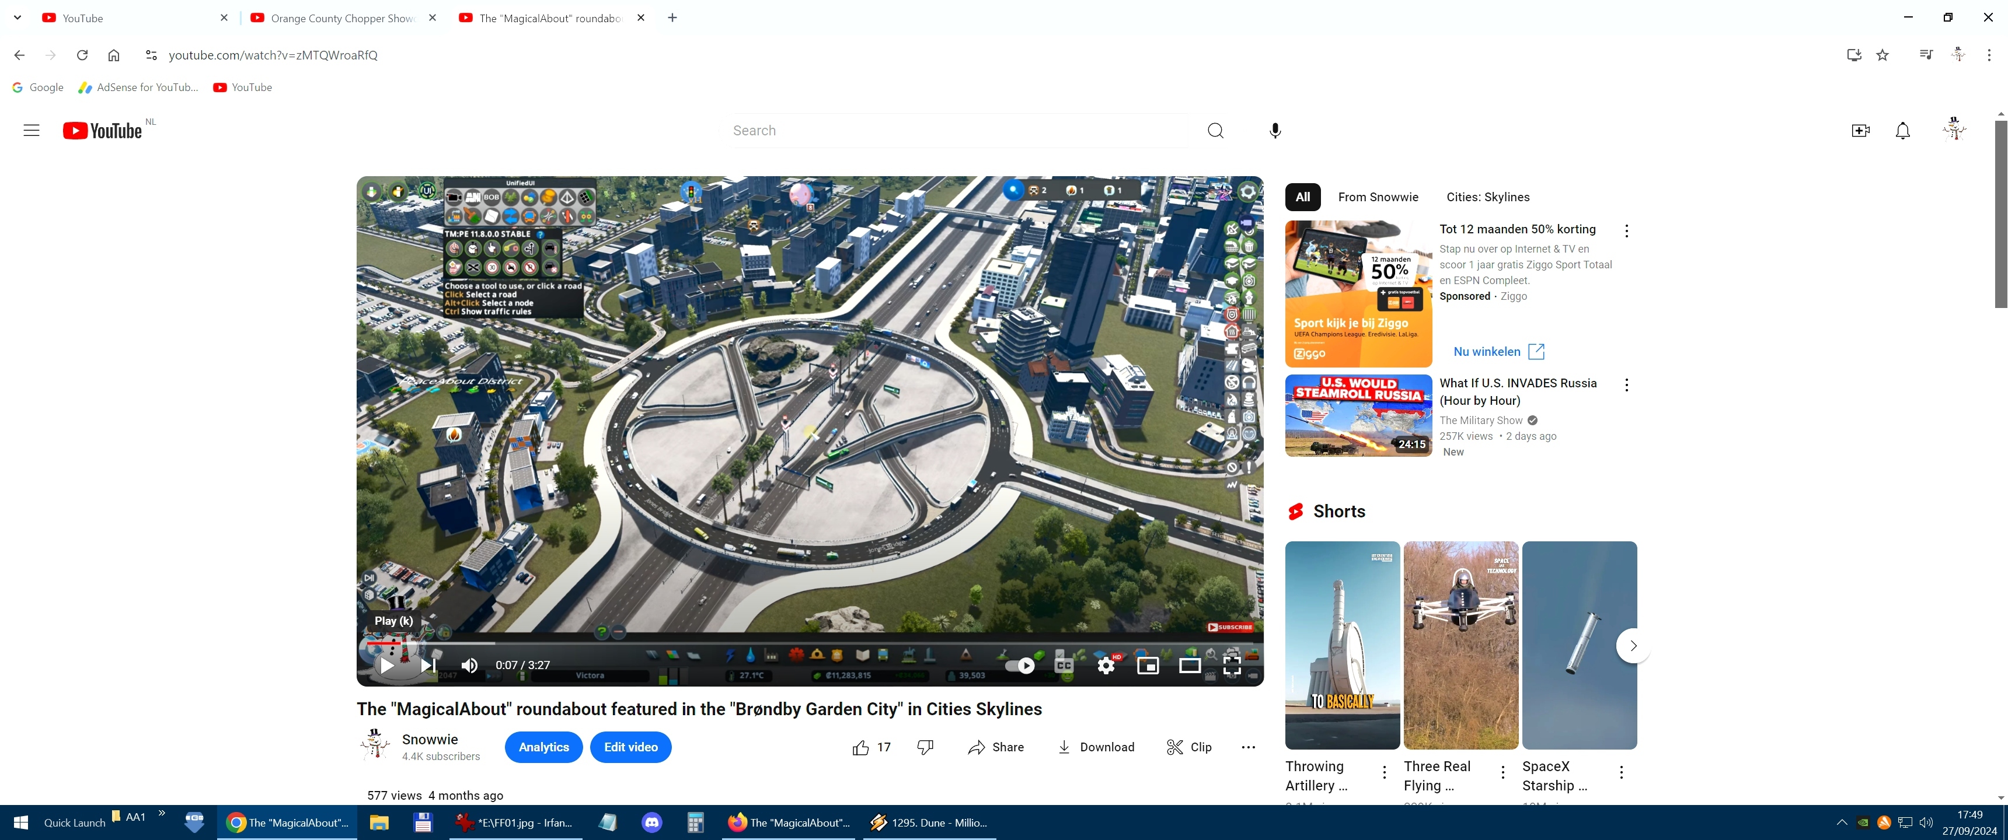Screen dimensions: 2008x840
Task: Click the Edit video button
Action: pyautogui.click(x=630, y=747)
